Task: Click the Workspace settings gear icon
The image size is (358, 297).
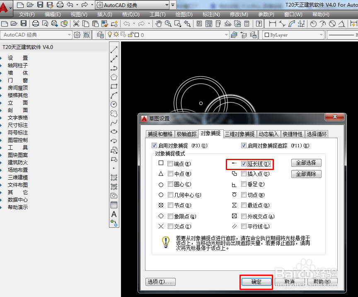Action: point(77,35)
